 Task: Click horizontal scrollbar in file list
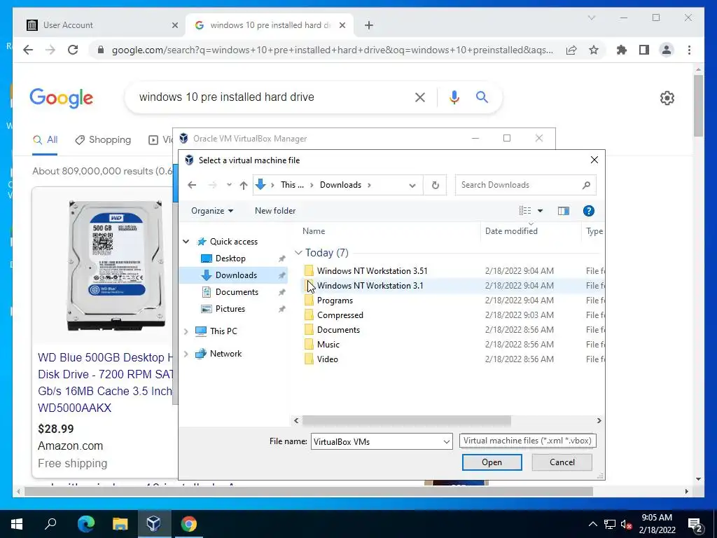[x=406, y=420]
